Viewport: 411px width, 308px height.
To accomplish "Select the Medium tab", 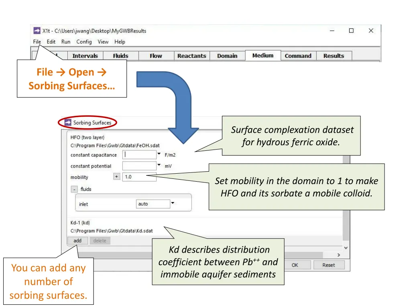I will (x=263, y=55).
